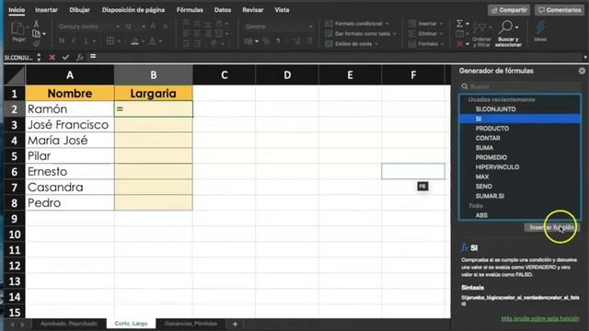Screen dimensions: 589x331
Task: Open the Formato condicional dropdown
Action: [387, 24]
